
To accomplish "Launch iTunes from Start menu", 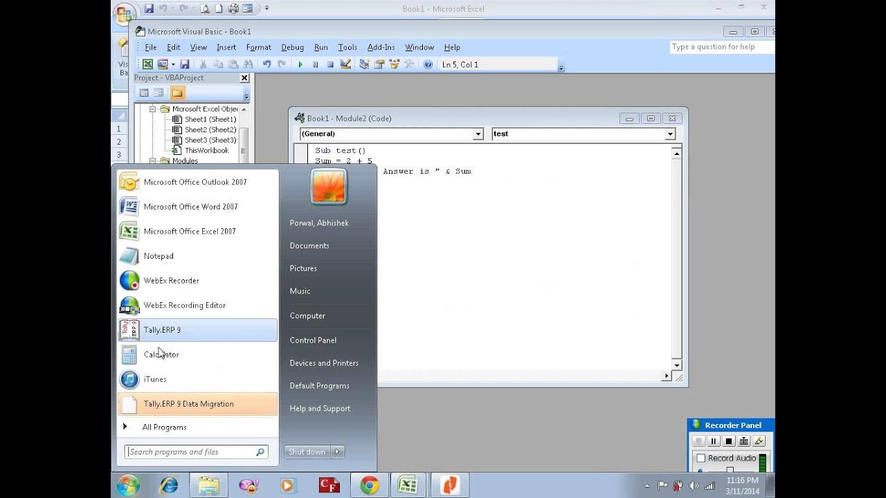I will pyautogui.click(x=197, y=379).
